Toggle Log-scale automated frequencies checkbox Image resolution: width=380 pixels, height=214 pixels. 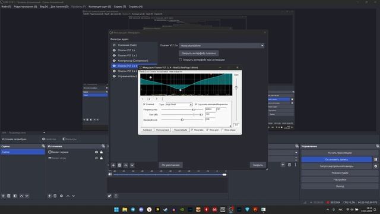tap(196, 105)
